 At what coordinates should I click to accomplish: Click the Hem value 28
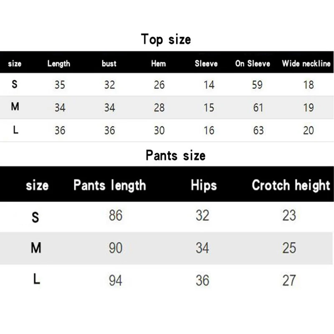coord(159,108)
